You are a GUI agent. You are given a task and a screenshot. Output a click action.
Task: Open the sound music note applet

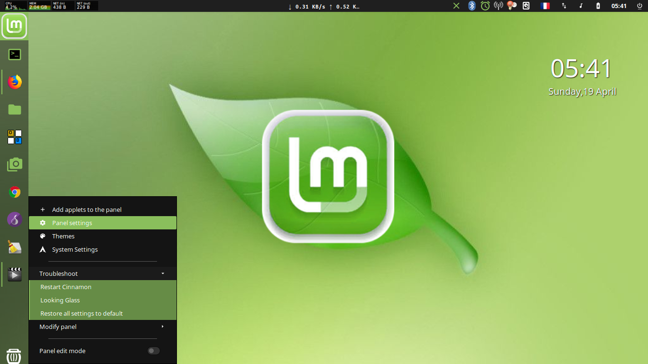581,6
